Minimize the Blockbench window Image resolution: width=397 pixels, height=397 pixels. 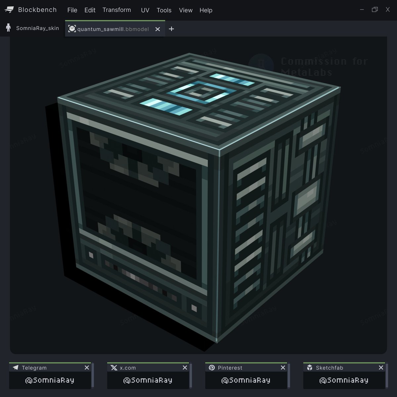pos(362,10)
